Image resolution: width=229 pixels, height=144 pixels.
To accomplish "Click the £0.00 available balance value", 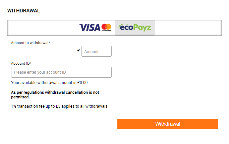I will [82, 83].
